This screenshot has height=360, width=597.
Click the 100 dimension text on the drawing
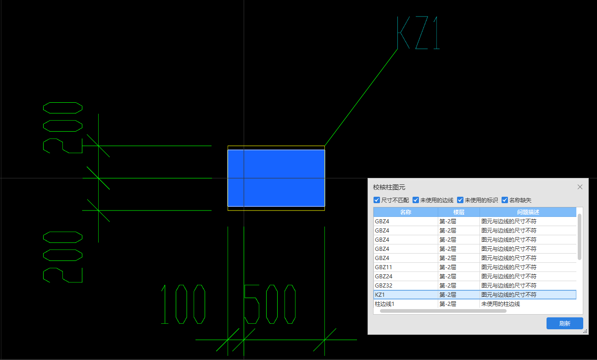183,304
